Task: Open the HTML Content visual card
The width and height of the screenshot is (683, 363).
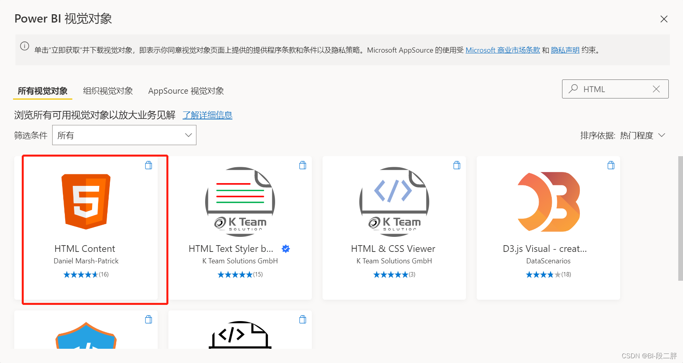Action: pos(86,228)
